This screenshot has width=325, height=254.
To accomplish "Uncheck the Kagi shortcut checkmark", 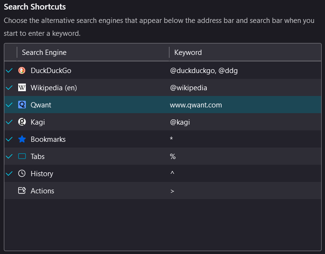I will pyautogui.click(x=9, y=122).
